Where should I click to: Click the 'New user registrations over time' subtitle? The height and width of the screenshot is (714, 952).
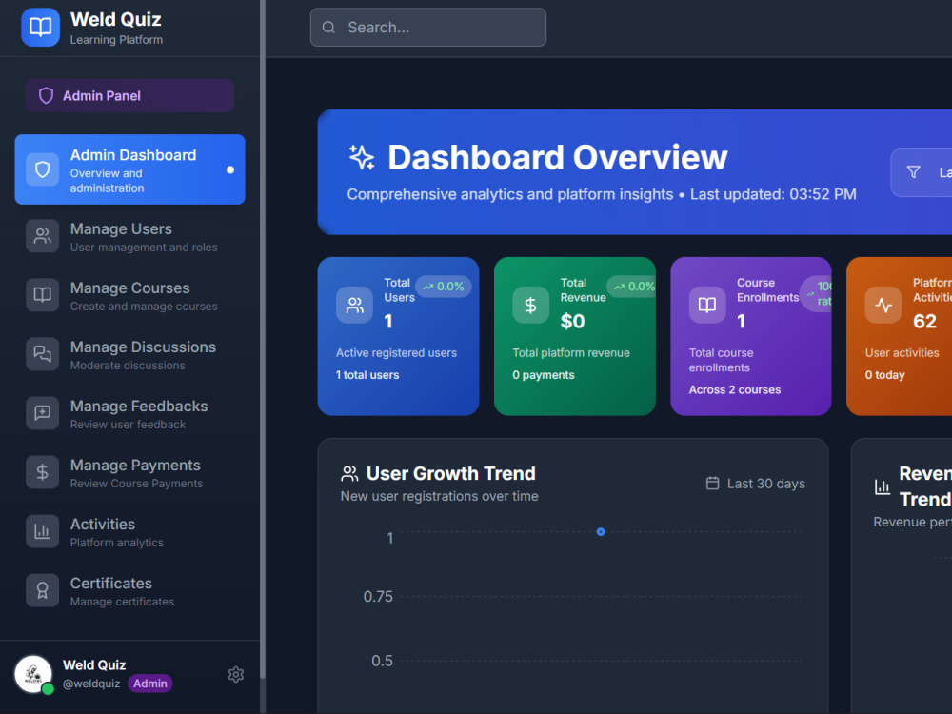[x=440, y=496]
